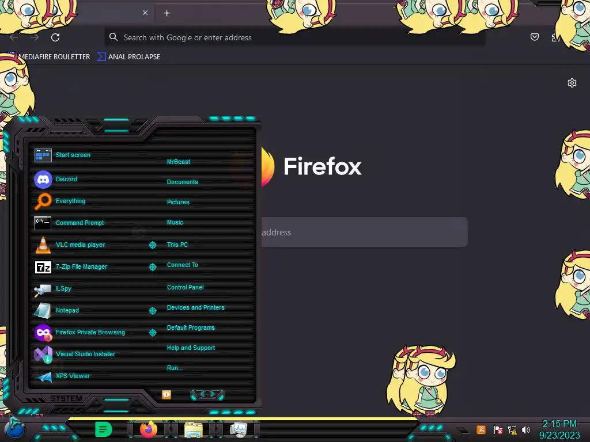590x442 pixels.
Task: Switch to Firefox on the taskbar
Action: (148, 429)
